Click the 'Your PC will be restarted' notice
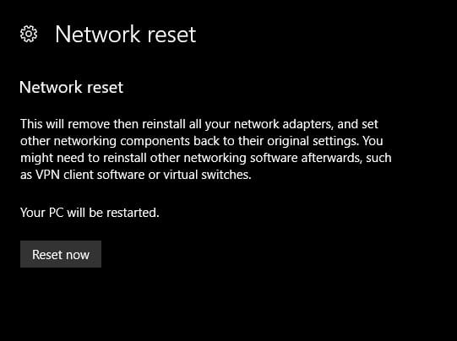This screenshot has height=341, width=457. click(90, 213)
